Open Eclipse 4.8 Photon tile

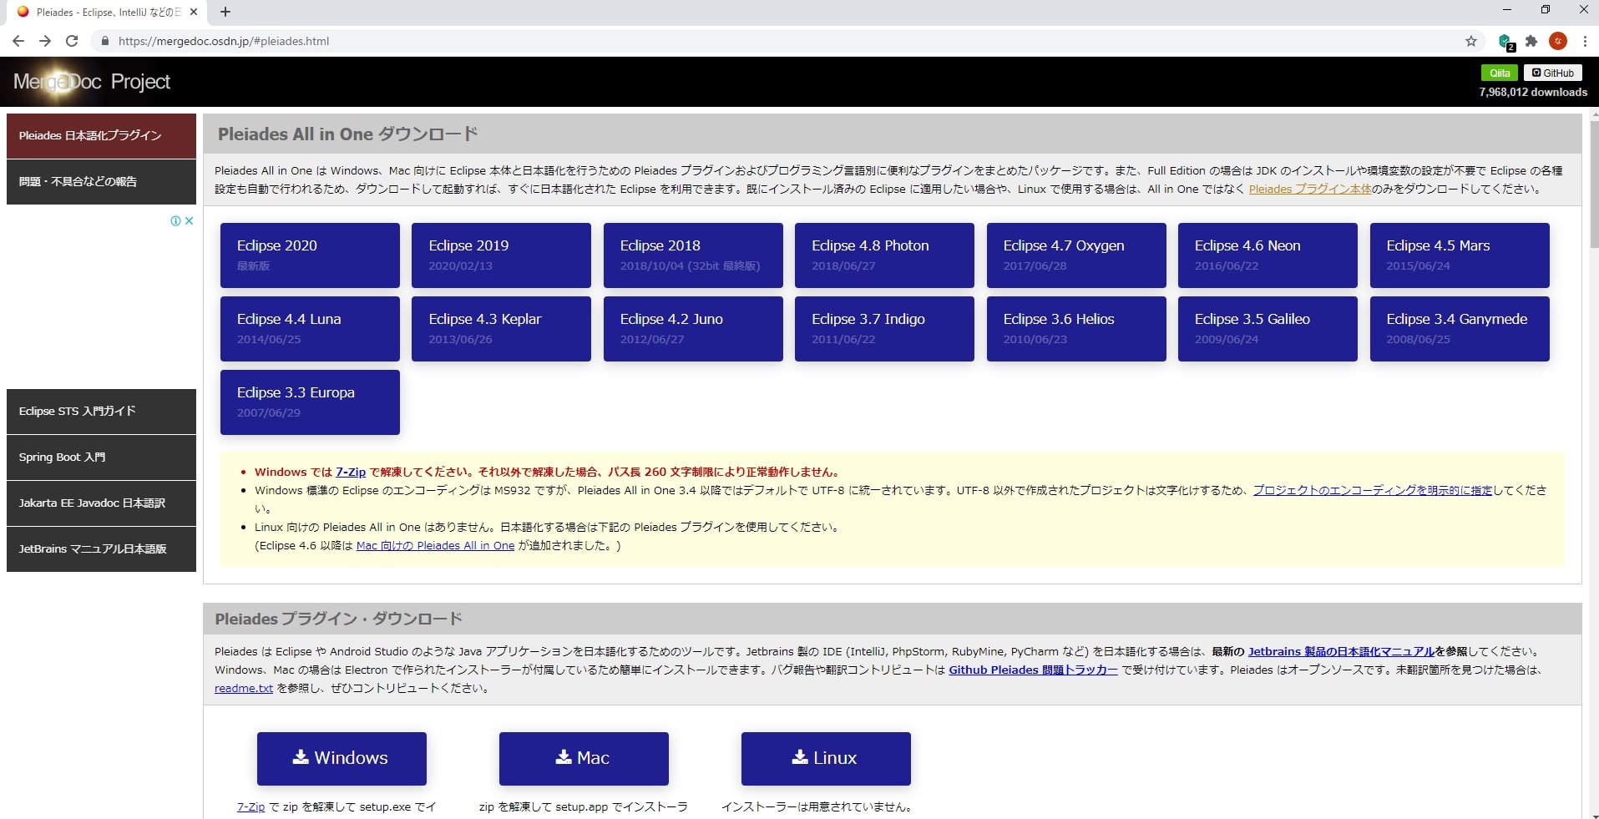(x=884, y=255)
